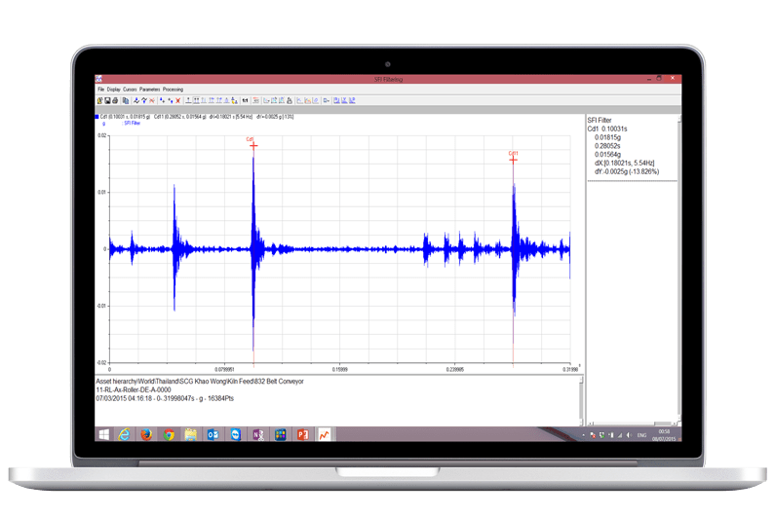The image size is (775, 516).
Task: Open the Processing menu
Action: [173, 90]
